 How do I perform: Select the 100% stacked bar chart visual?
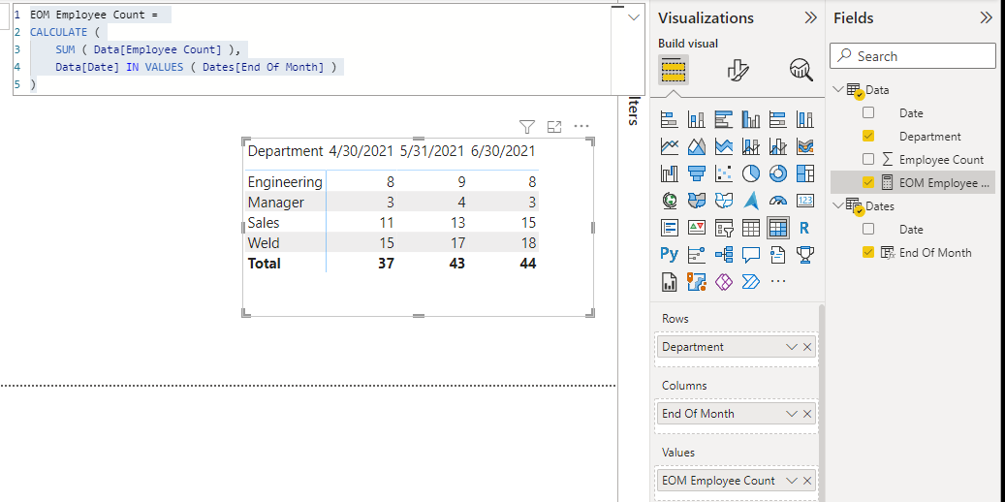click(x=777, y=119)
